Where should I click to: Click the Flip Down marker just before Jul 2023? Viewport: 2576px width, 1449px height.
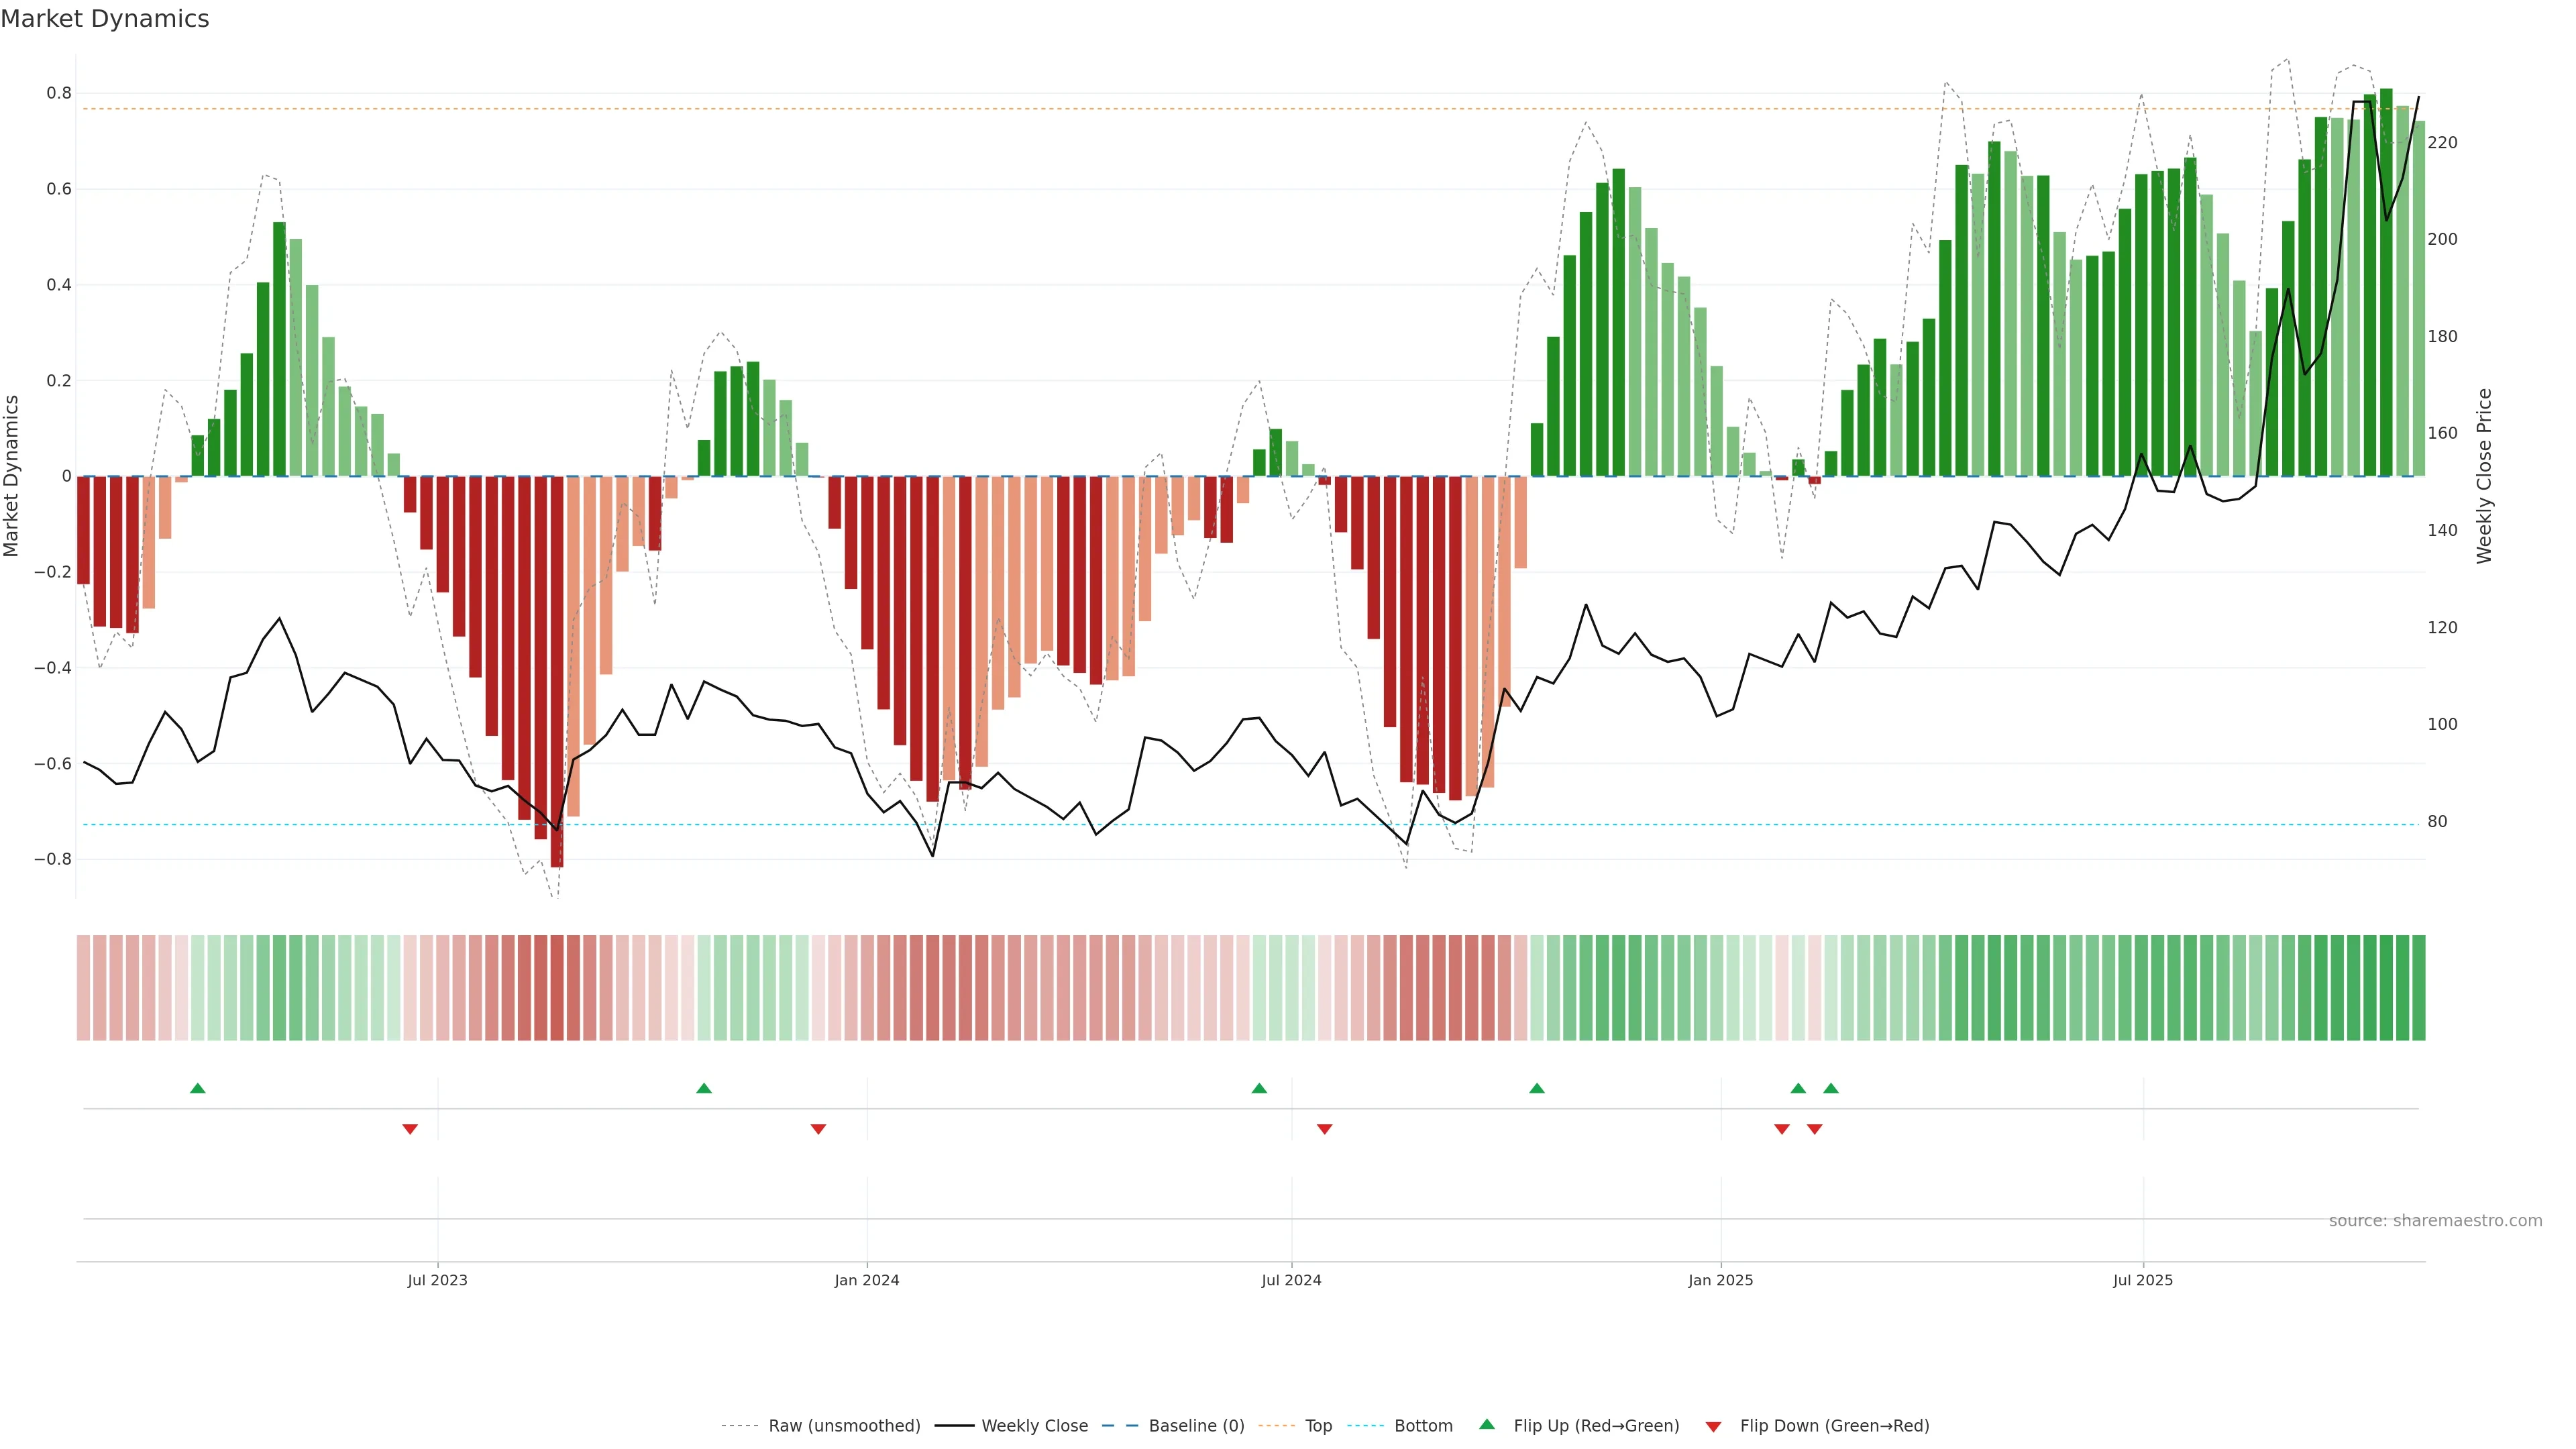click(x=410, y=1129)
